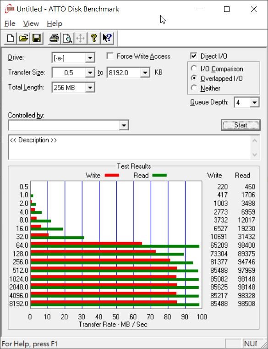Click the New document toolbar icon
Image resolution: width=268 pixels, height=349 pixels.
tap(11, 38)
